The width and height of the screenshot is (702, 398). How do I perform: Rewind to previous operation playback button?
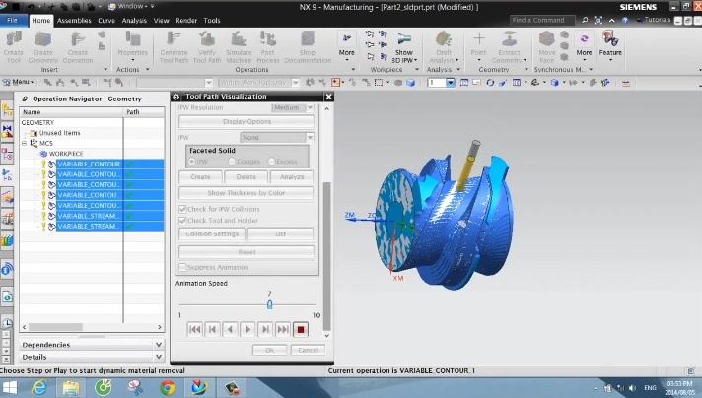pyautogui.click(x=195, y=330)
